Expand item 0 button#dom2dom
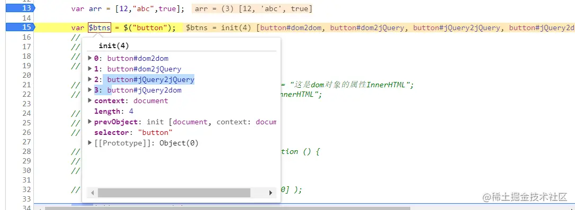This screenshot has width=575, height=210. [90, 58]
